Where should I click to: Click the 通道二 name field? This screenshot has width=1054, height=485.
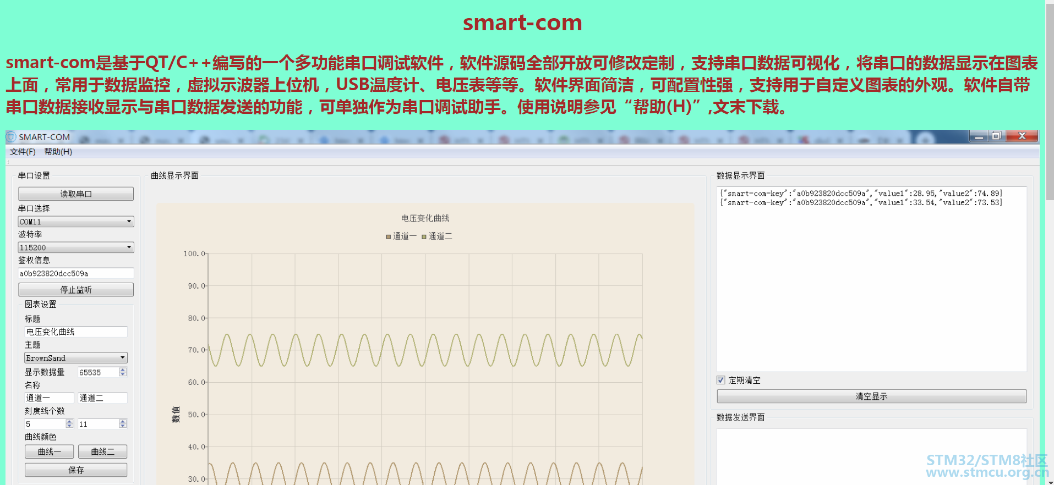(x=102, y=398)
